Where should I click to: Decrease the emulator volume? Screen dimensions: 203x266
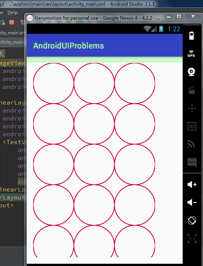click(x=192, y=202)
